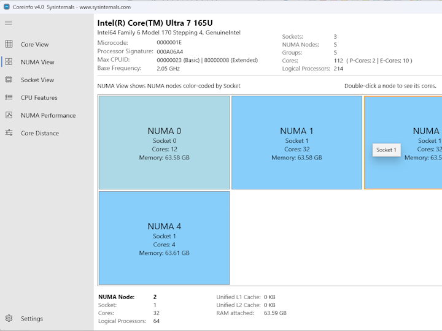Click the Intel64 Family 6 Model 170 line
442x331 pixels.
pos(169,32)
